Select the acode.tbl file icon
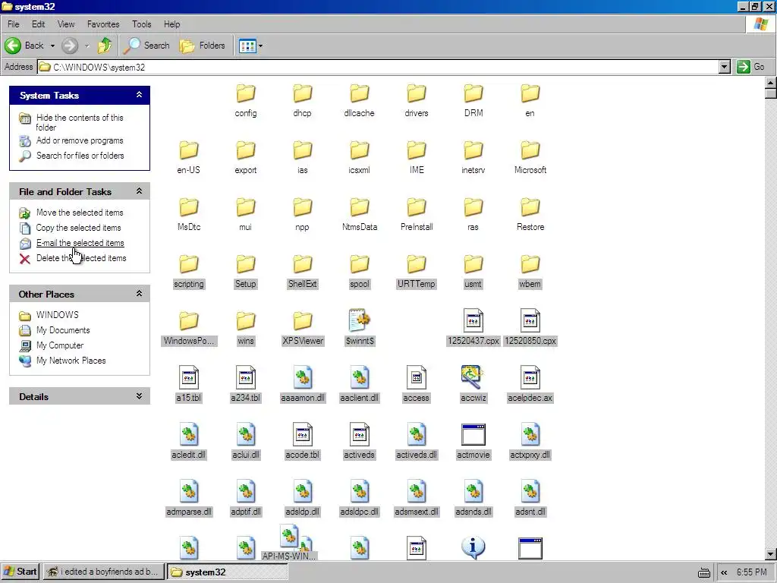 tap(302, 434)
